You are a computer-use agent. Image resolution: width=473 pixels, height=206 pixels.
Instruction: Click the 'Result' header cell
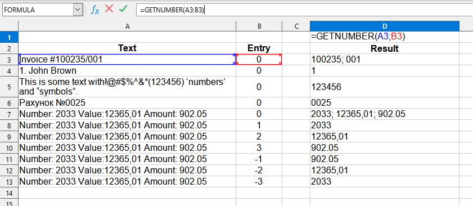(x=385, y=48)
